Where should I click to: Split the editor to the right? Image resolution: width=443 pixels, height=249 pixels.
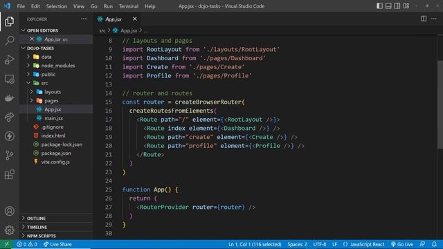pyautogui.click(x=423, y=19)
